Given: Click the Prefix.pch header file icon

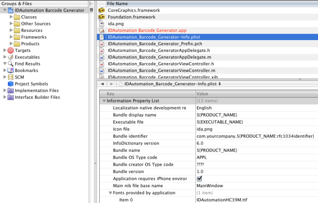Looking at the screenshot, I should (102, 44).
